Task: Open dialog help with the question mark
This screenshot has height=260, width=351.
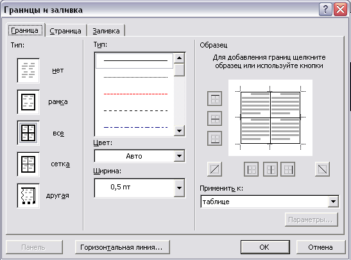Action: 325,10
